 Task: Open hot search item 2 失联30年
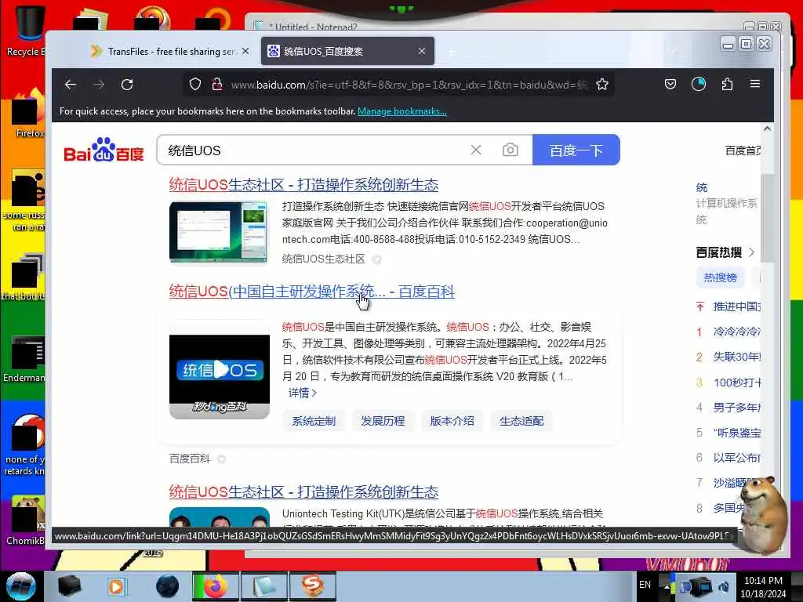(x=736, y=357)
